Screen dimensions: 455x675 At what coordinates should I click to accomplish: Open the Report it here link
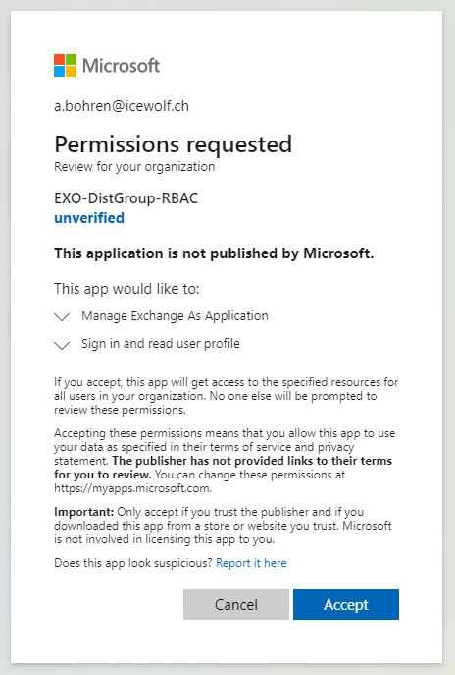tap(251, 563)
